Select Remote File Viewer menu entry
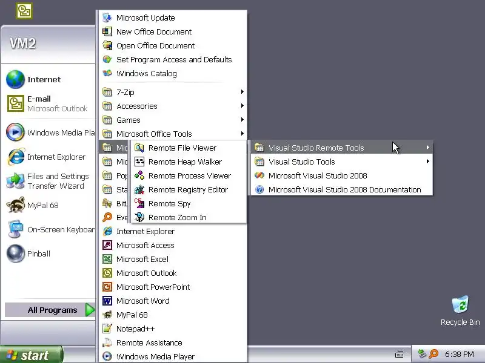485x363 pixels. click(189, 148)
